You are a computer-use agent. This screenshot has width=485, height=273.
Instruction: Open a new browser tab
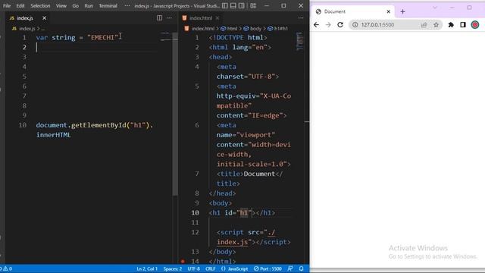pos(402,12)
